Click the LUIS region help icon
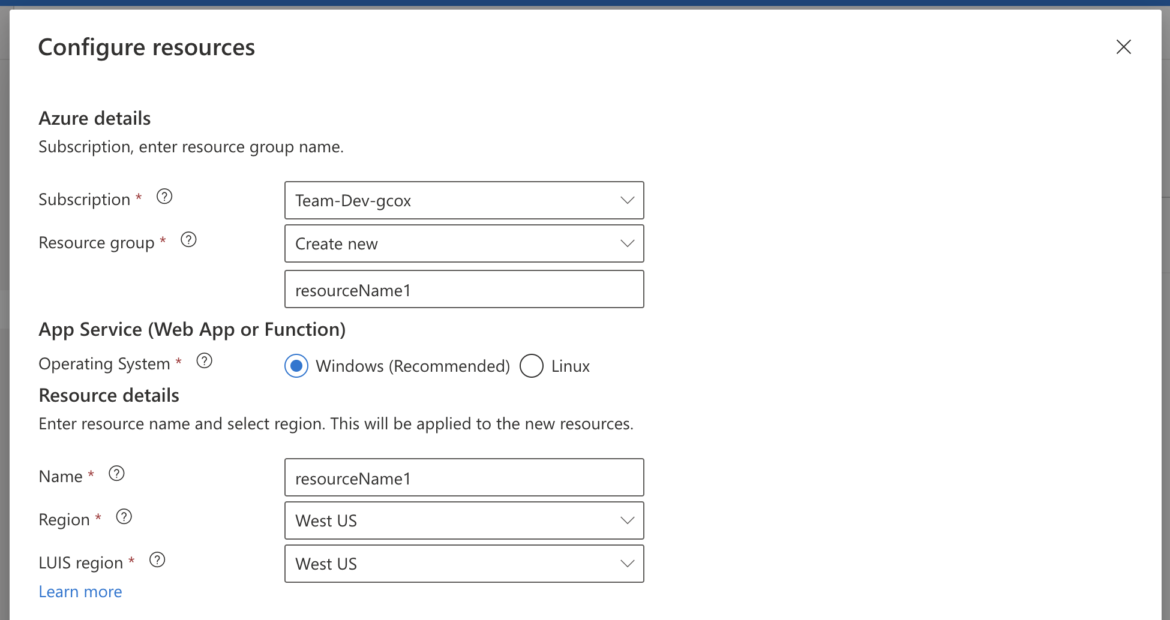1170x620 pixels. [x=157, y=559]
